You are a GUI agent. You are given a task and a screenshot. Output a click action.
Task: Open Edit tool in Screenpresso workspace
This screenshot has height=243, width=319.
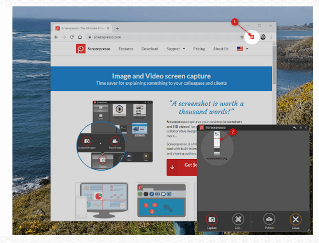pyautogui.click(x=238, y=221)
